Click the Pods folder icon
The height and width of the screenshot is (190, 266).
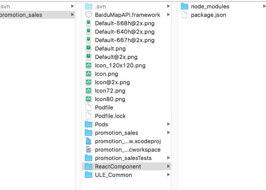89,124
